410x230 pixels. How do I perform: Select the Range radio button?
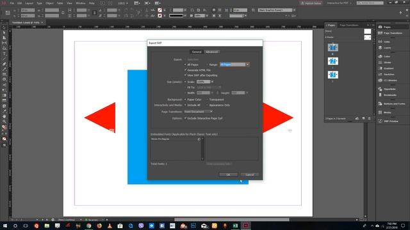[207, 65]
